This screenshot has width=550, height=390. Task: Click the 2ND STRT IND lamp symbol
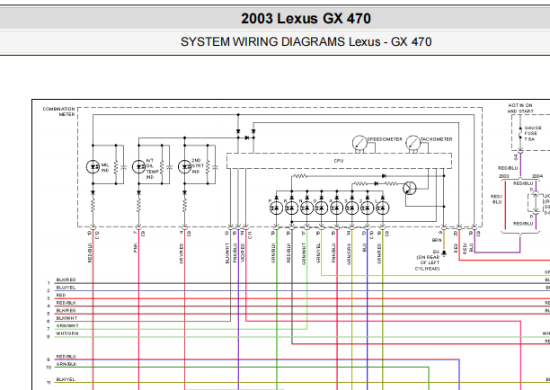[185, 166]
